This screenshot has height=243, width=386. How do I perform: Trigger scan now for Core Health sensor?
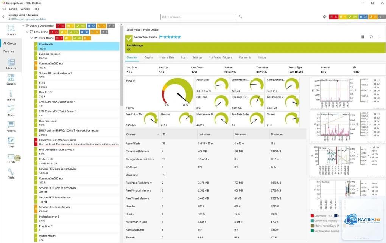[x=371, y=37]
